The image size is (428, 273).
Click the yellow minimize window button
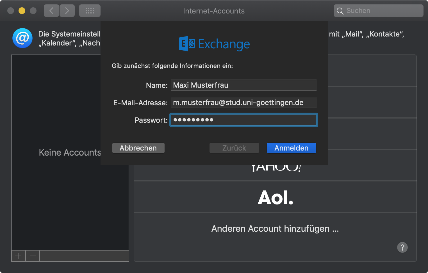pyautogui.click(x=22, y=11)
